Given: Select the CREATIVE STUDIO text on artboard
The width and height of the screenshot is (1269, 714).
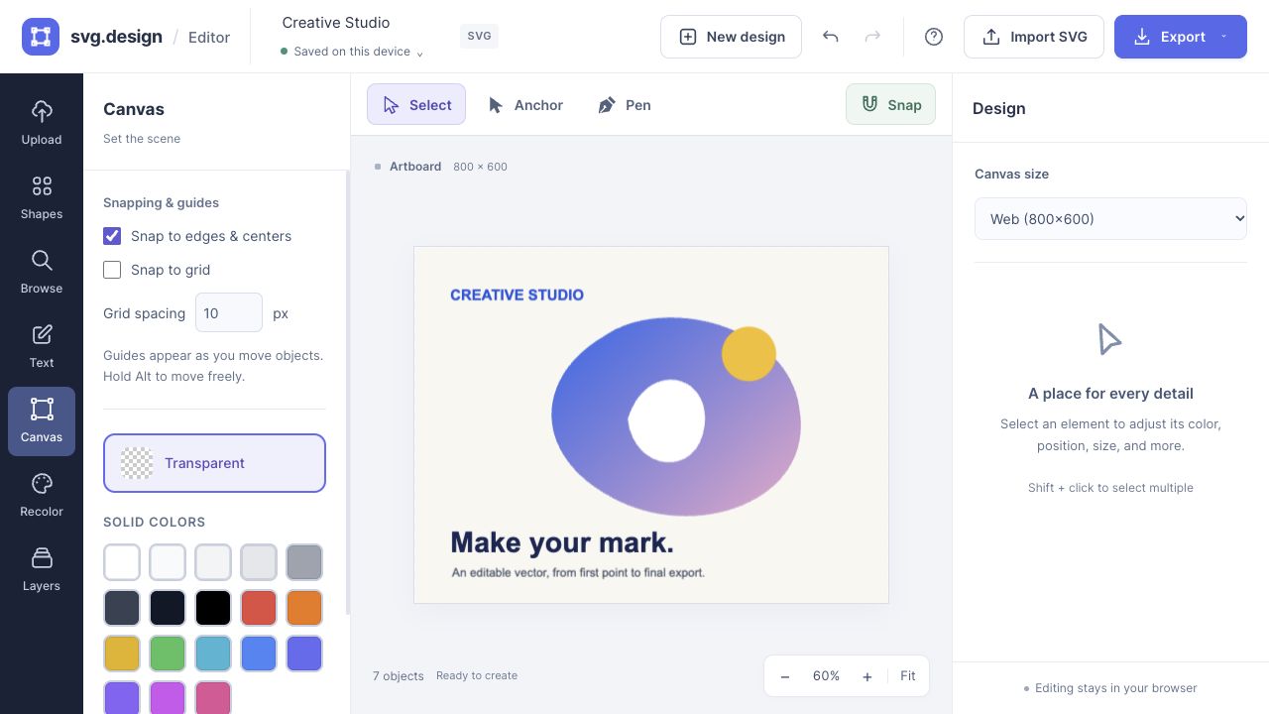Looking at the screenshot, I should click(517, 295).
